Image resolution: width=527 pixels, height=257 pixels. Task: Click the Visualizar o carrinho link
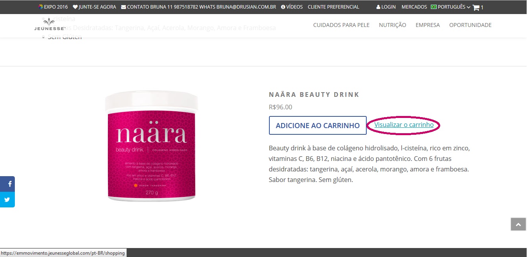(404, 125)
